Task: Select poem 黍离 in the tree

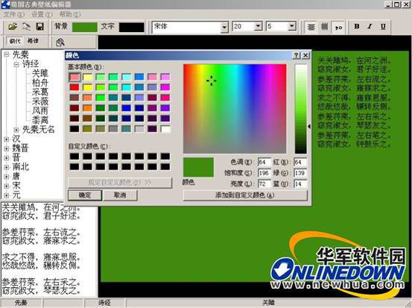Action: pyautogui.click(x=40, y=120)
